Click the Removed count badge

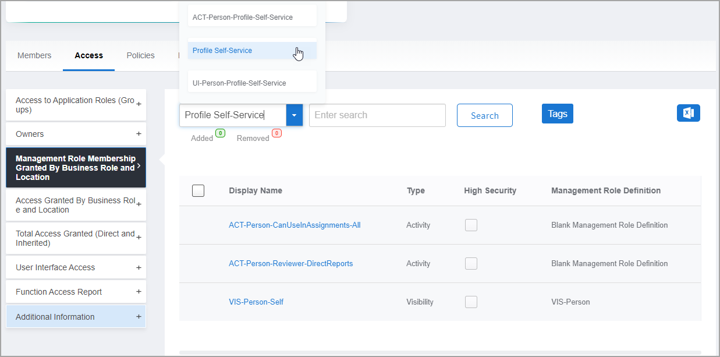(276, 133)
